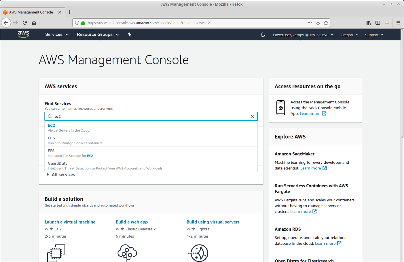Screen dimensions: 404x262
Task: Click the external link icon beside the Amazon RDS Learn more
Action: click(339, 243)
